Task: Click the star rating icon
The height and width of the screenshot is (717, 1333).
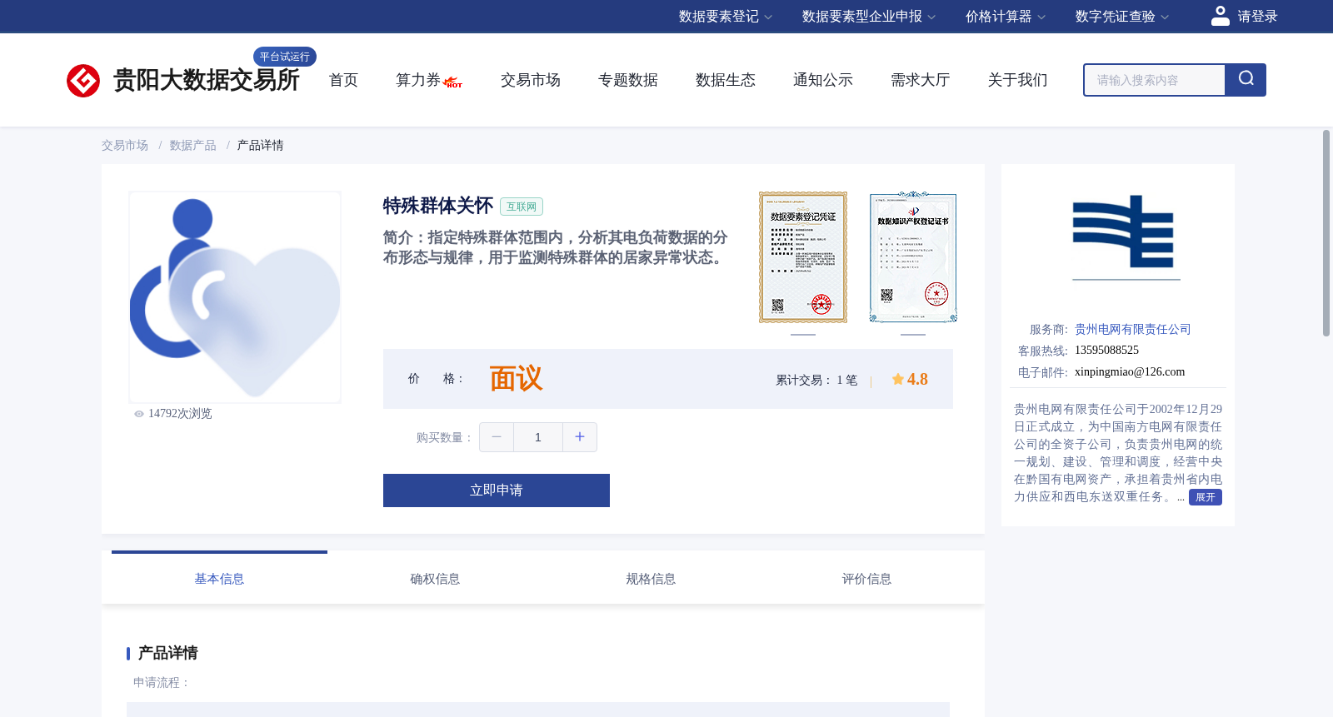Action: tap(898, 379)
